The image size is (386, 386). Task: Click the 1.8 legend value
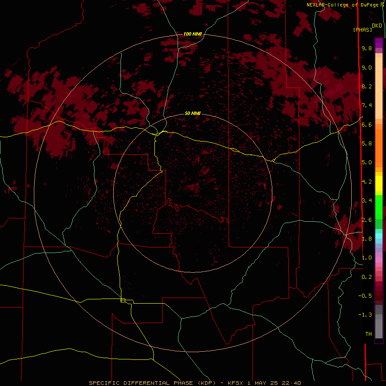pyautogui.click(x=367, y=239)
